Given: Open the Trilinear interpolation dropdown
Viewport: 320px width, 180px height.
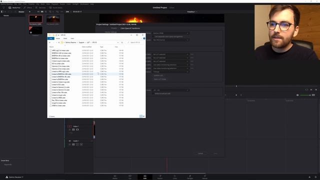Looking at the screenshot, I should click(x=170, y=72).
